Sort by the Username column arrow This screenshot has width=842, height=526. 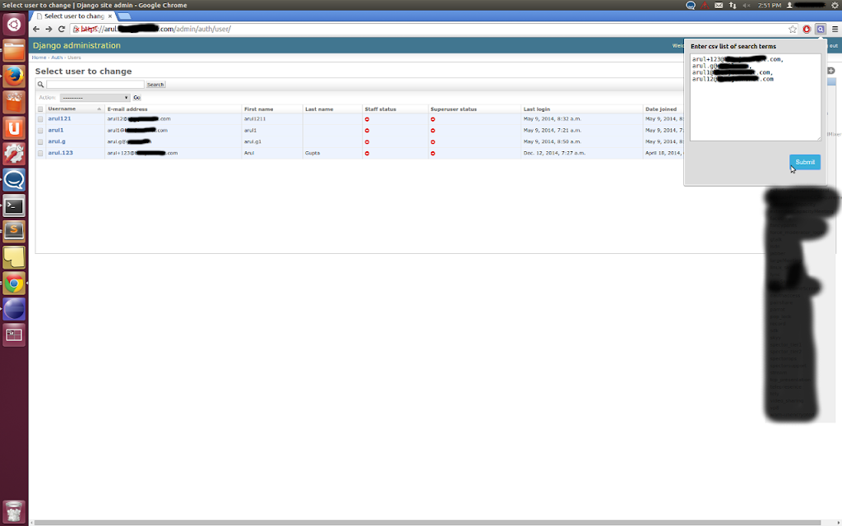point(99,109)
